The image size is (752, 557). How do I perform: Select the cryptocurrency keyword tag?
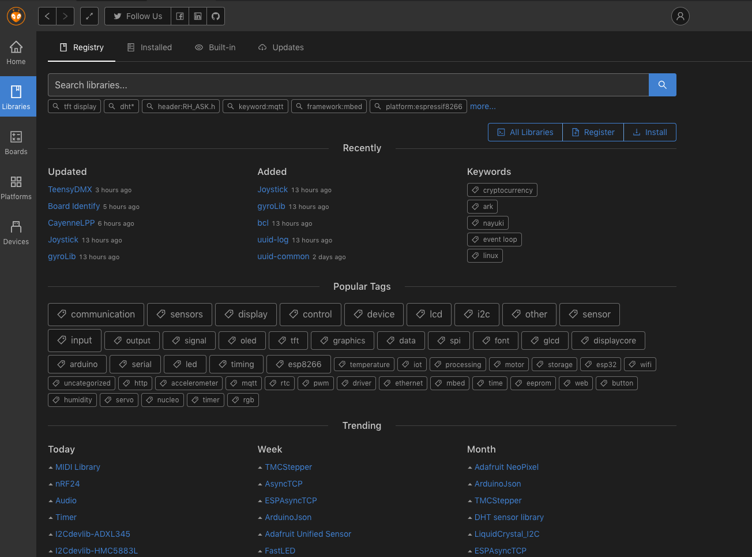502,190
